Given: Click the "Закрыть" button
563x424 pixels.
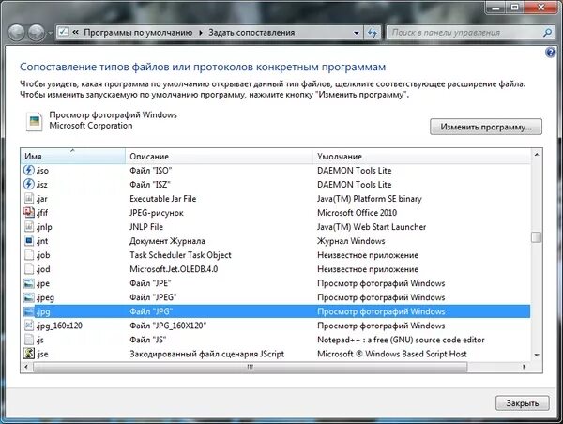Looking at the screenshot, I should pos(522,403).
